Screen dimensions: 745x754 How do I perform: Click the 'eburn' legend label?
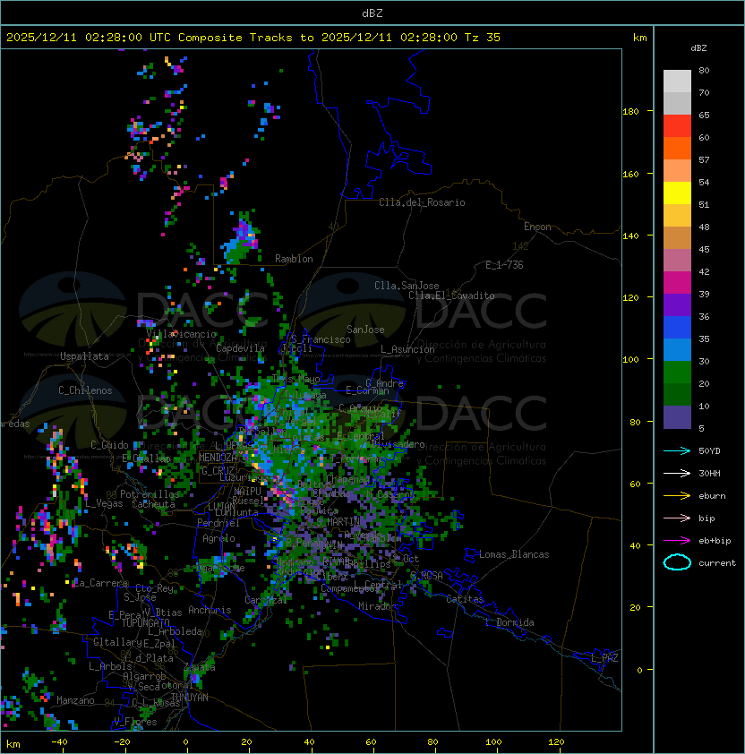712,496
